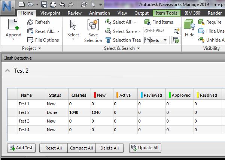Click the Select Same icon

pyautogui.click(x=108, y=31)
